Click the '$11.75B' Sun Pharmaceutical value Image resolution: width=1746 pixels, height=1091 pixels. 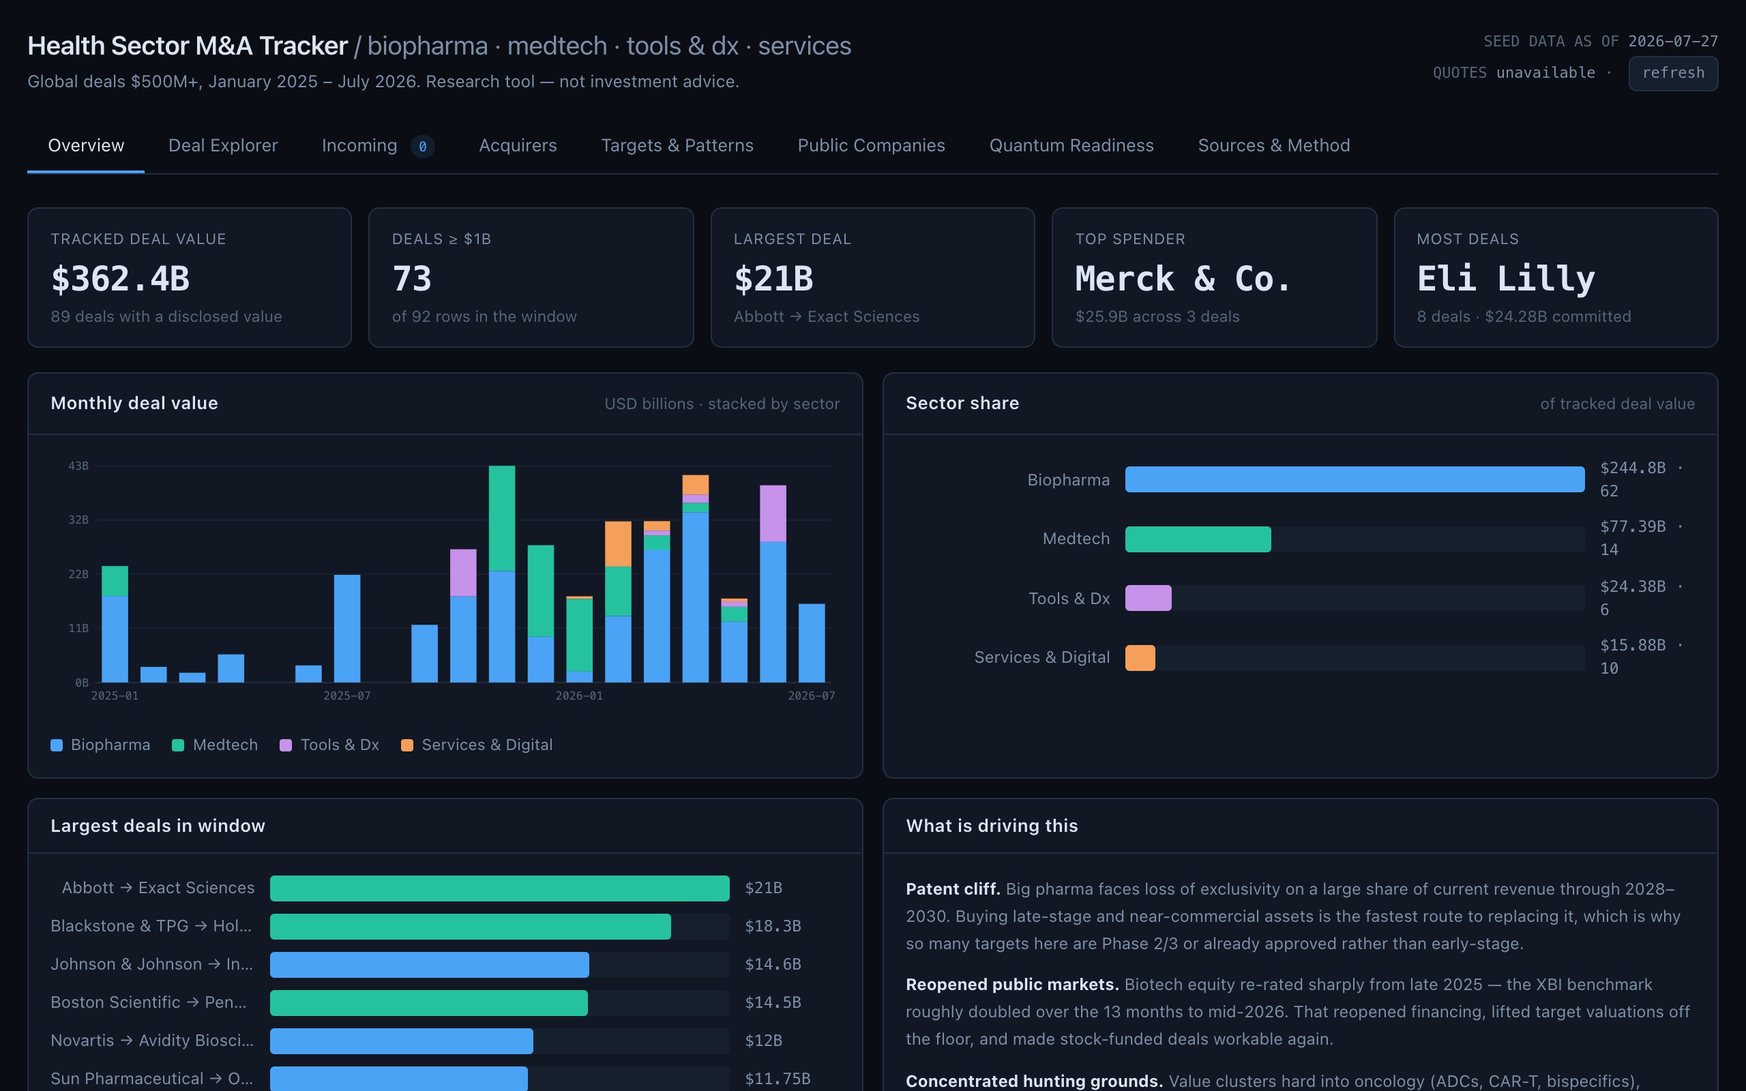(777, 1079)
